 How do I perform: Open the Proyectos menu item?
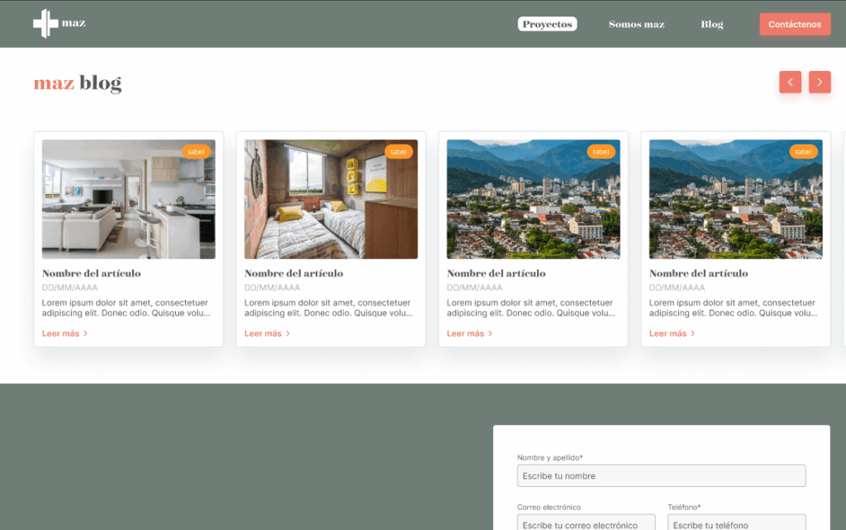tap(547, 24)
